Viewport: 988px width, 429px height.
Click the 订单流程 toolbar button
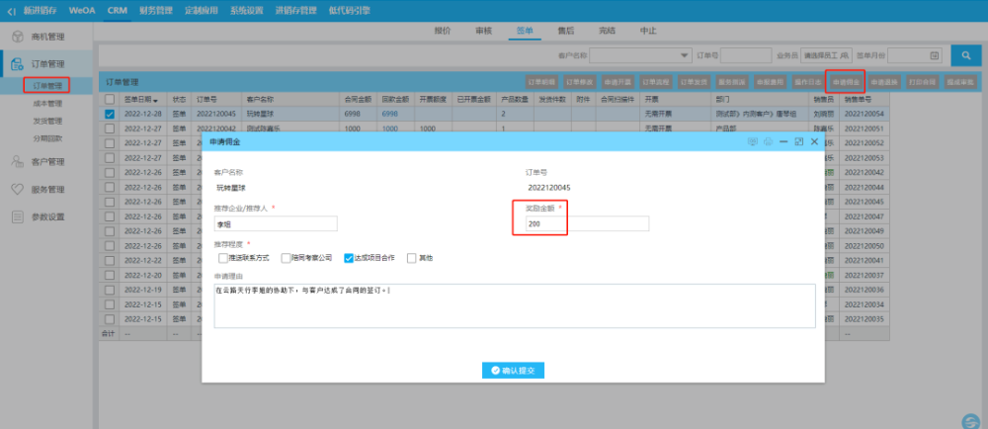tap(656, 82)
